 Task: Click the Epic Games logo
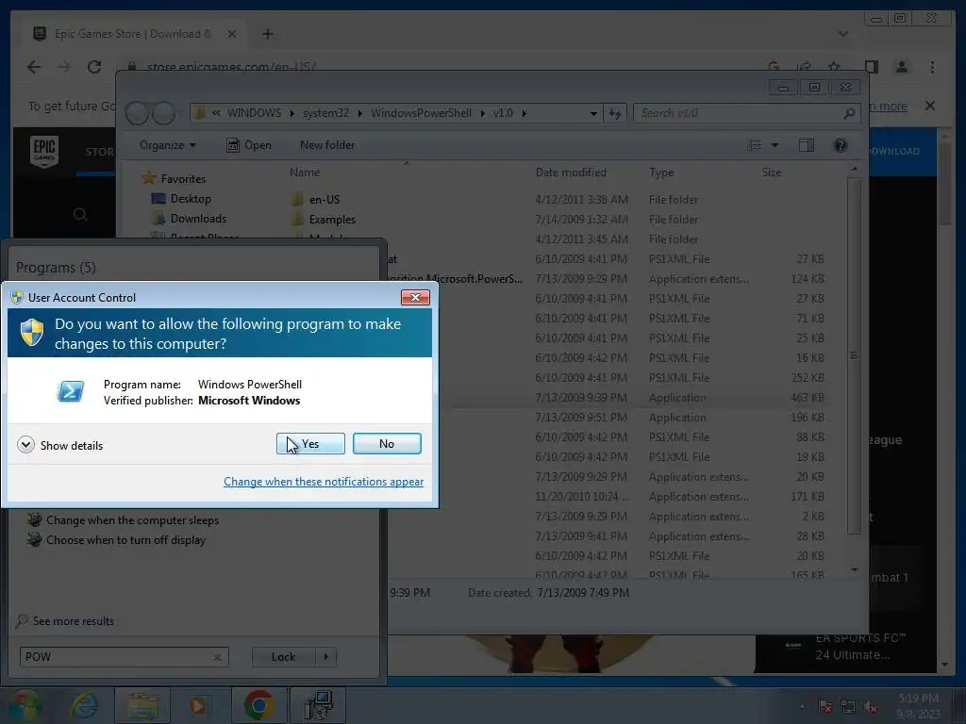pos(44,151)
